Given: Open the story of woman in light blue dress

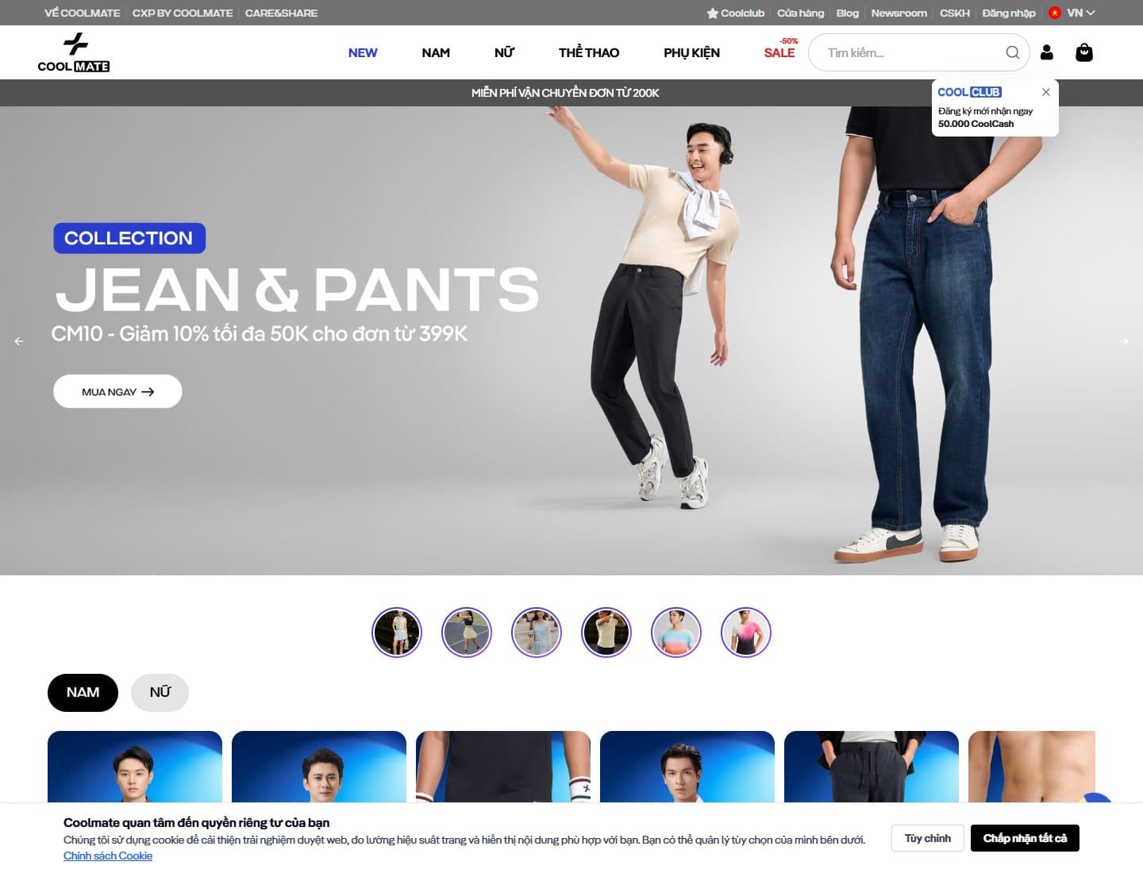Looking at the screenshot, I should (x=537, y=633).
